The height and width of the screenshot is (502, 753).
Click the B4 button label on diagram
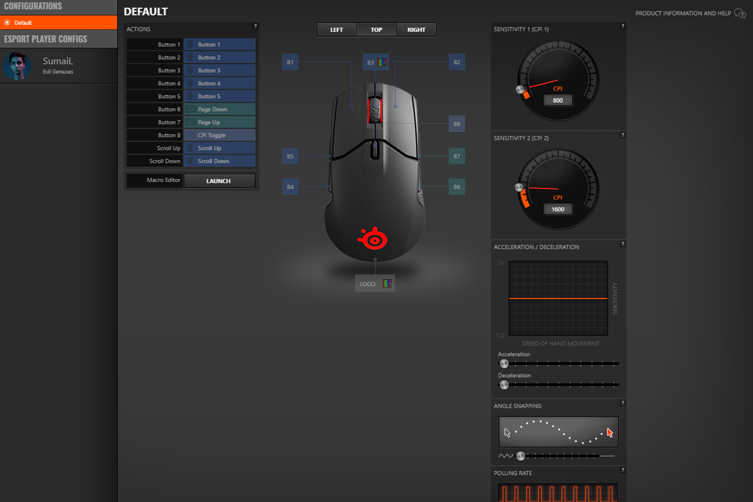click(x=290, y=187)
